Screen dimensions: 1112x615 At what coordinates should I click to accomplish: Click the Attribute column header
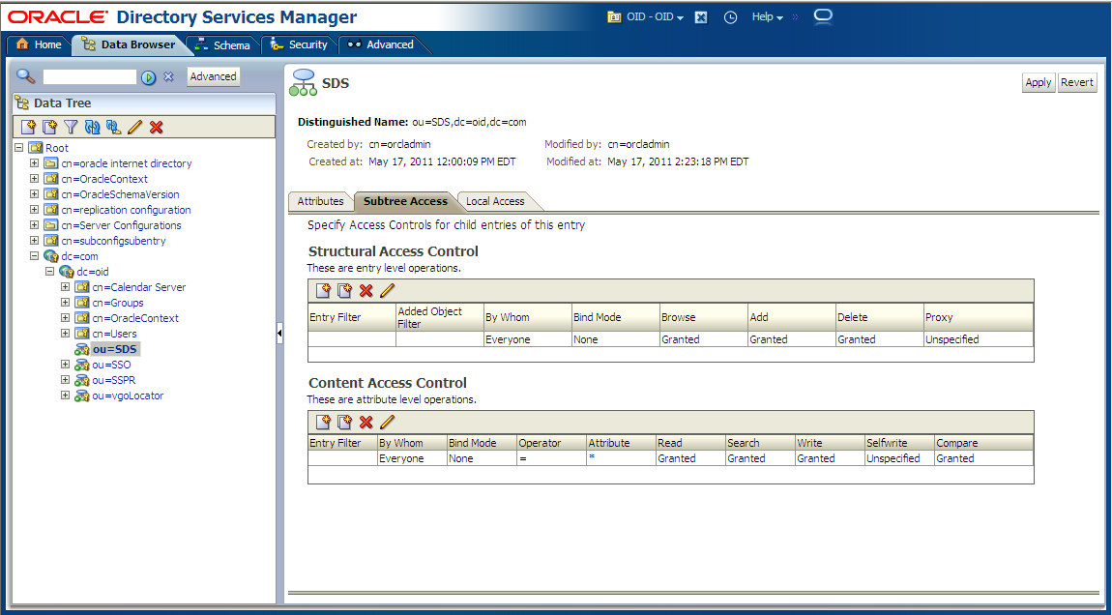coord(621,443)
